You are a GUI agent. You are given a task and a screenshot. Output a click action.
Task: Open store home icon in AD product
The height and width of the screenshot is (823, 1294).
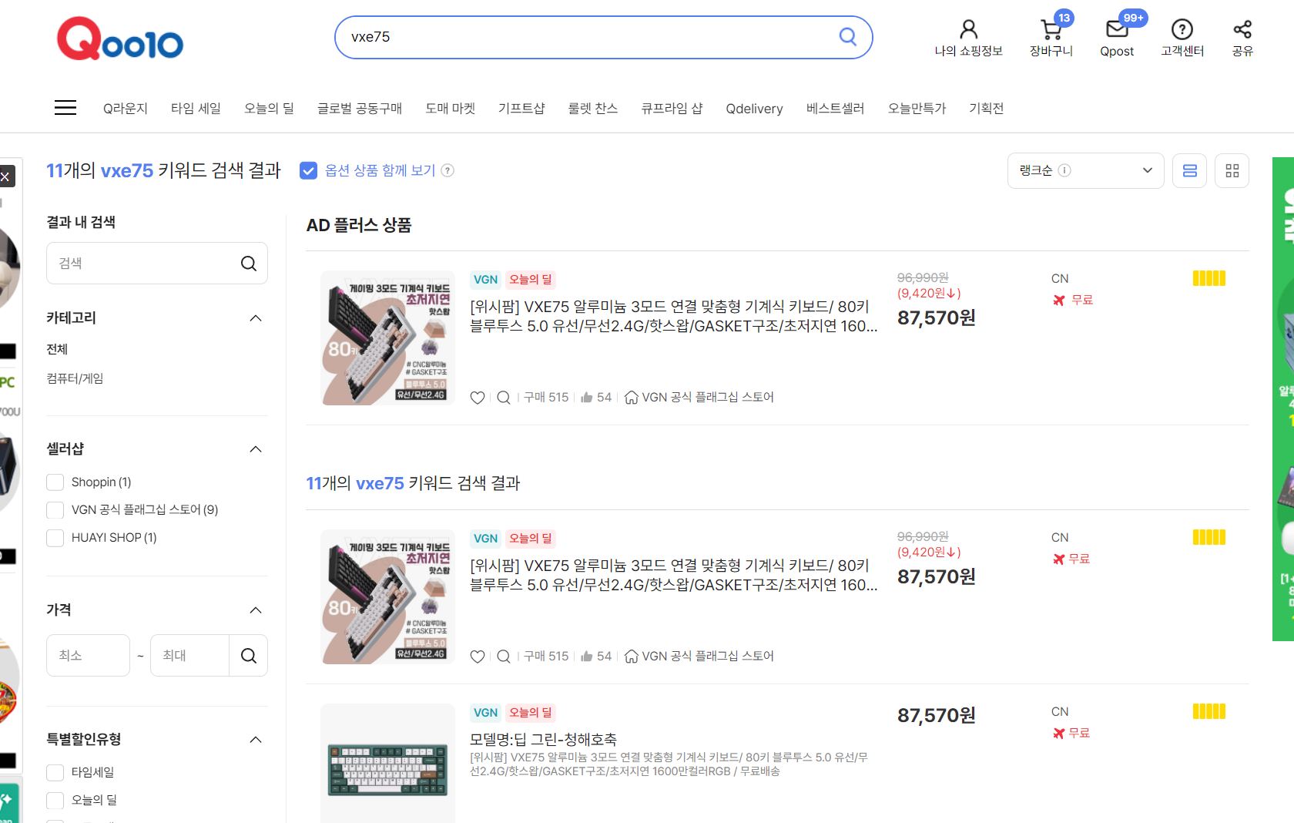pos(631,398)
